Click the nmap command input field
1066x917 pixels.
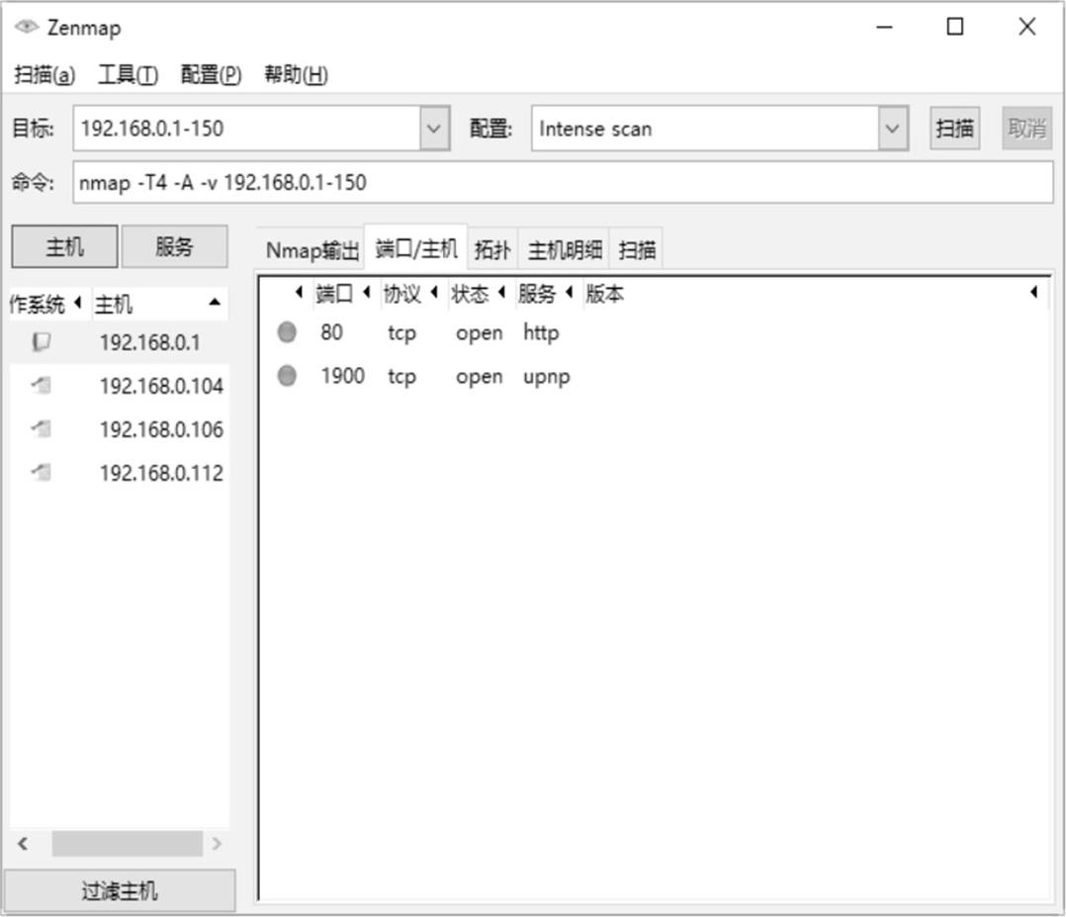[x=562, y=183]
